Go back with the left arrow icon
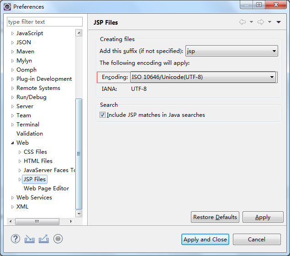The image size is (290, 256). point(243,22)
